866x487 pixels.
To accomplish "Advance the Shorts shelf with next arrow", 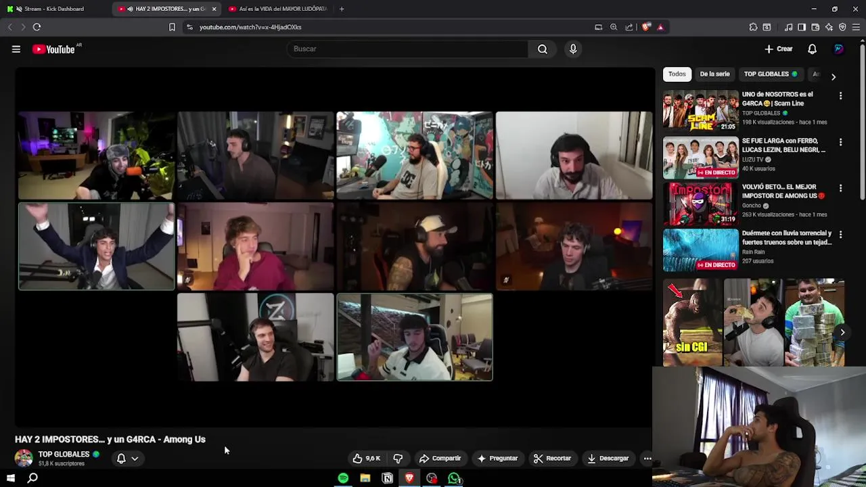I will click(842, 332).
